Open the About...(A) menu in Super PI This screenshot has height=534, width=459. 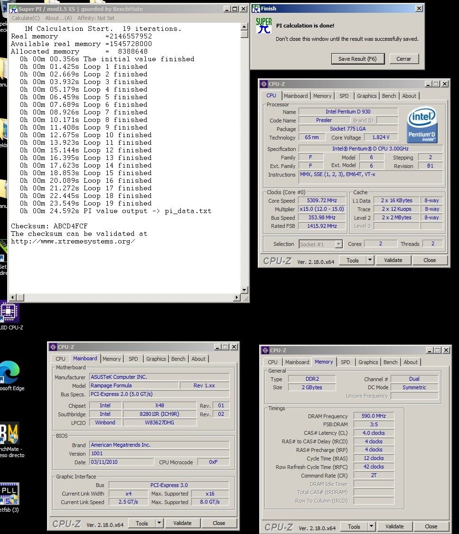(58, 18)
